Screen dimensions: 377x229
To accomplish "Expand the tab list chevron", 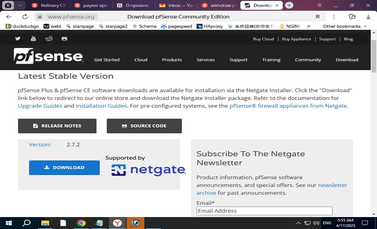I will (x=20, y=5).
